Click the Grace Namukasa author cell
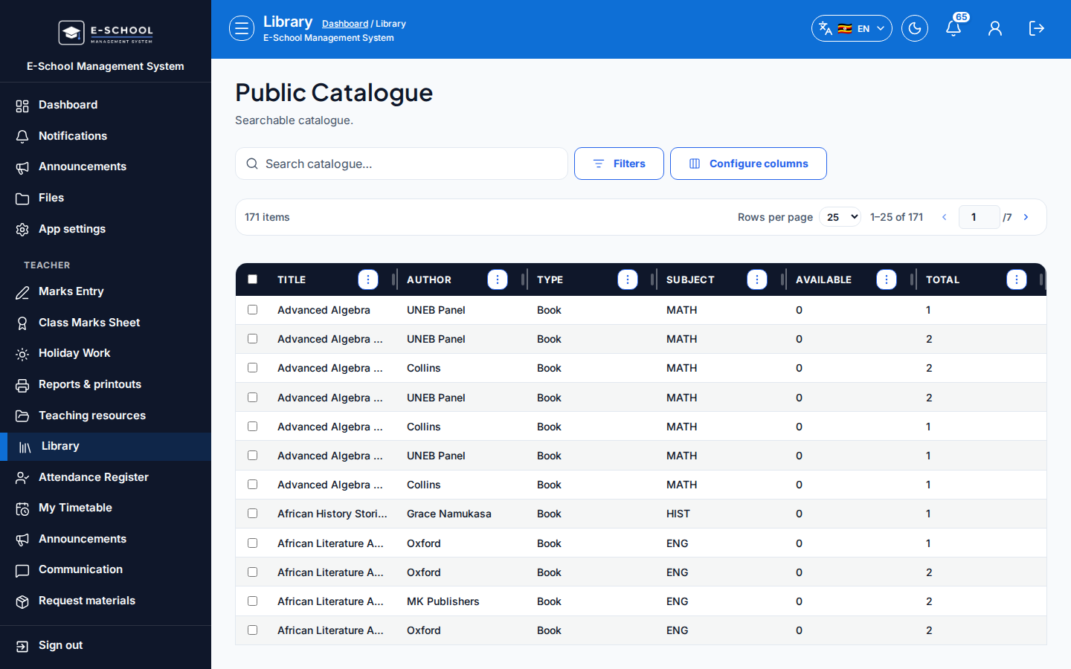The image size is (1071, 669). (x=449, y=514)
